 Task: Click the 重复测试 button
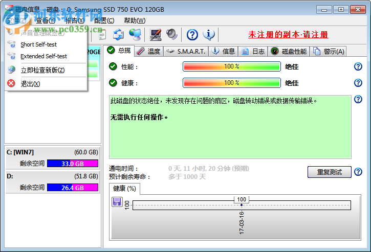pyautogui.click(x=330, y=172)
